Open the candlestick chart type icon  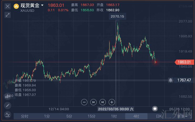(x=8, y=96)
